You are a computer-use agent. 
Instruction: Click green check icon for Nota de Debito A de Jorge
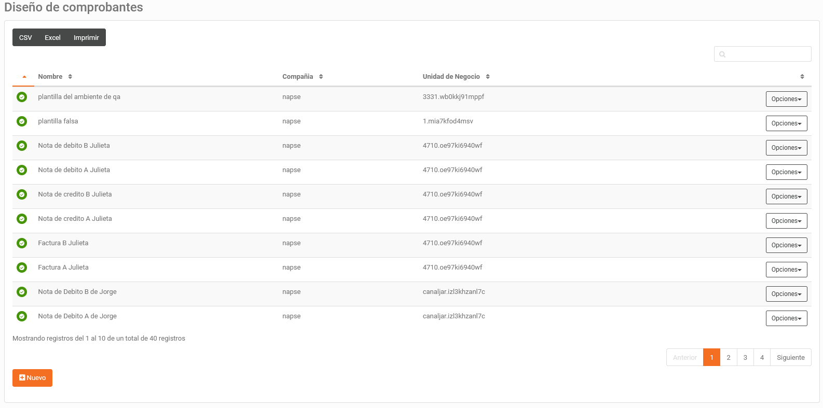pos(22,316)
